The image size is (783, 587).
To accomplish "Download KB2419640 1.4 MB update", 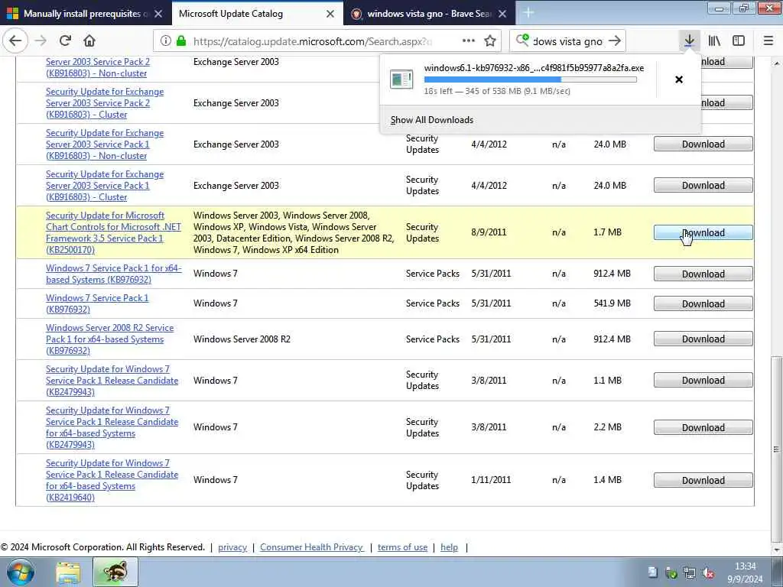I will 703,481.
